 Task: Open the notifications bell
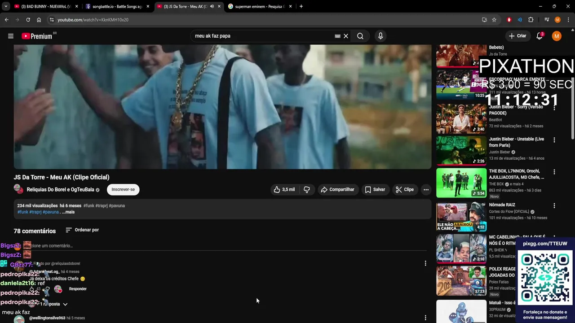540,36
